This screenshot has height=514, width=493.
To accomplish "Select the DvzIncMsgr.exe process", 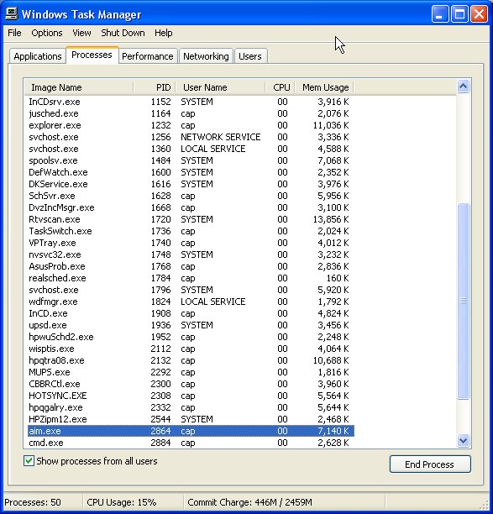I will pyautogui.click(x=191, y=207).
